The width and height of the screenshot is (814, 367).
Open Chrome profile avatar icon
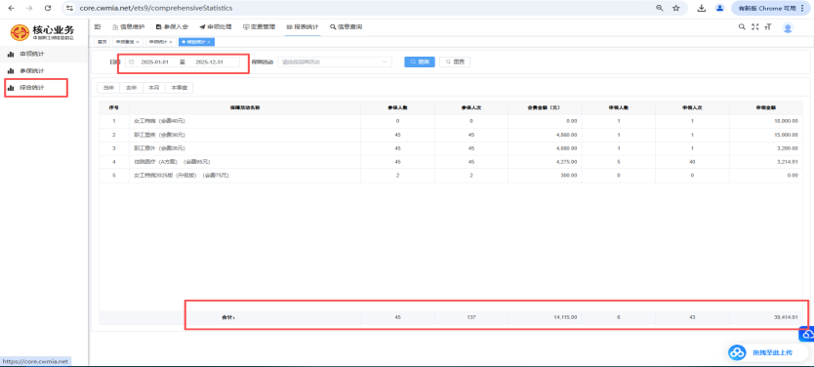pyautogui.click(x=719, y=9)
